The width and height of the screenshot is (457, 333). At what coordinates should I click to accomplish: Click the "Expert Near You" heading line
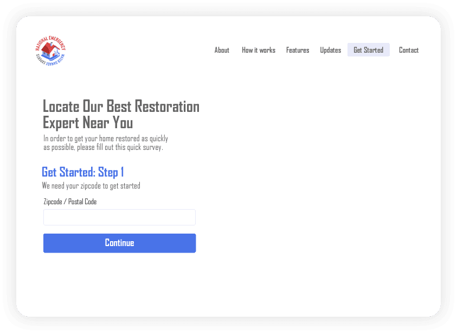click(x=88, y=123)
